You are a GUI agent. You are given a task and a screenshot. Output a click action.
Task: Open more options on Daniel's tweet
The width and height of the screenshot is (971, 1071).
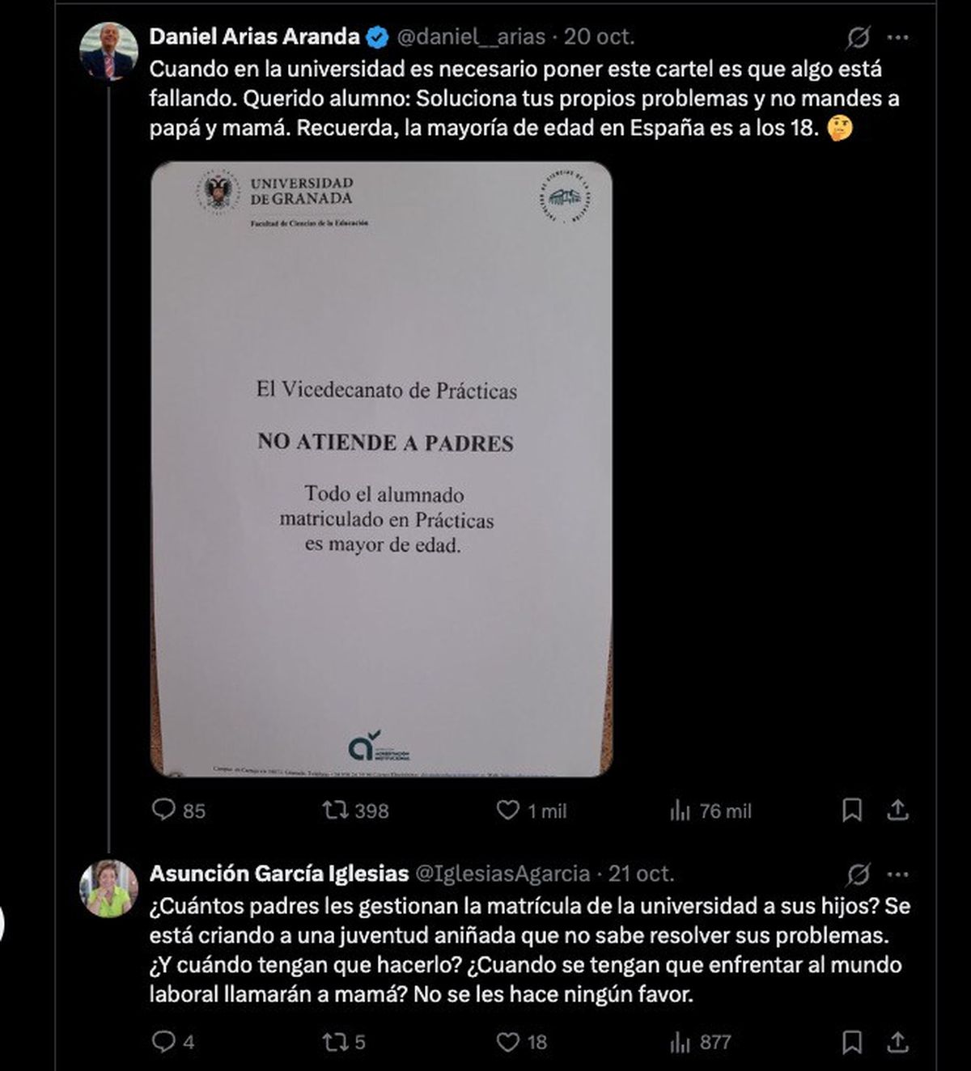coord(898,37)
